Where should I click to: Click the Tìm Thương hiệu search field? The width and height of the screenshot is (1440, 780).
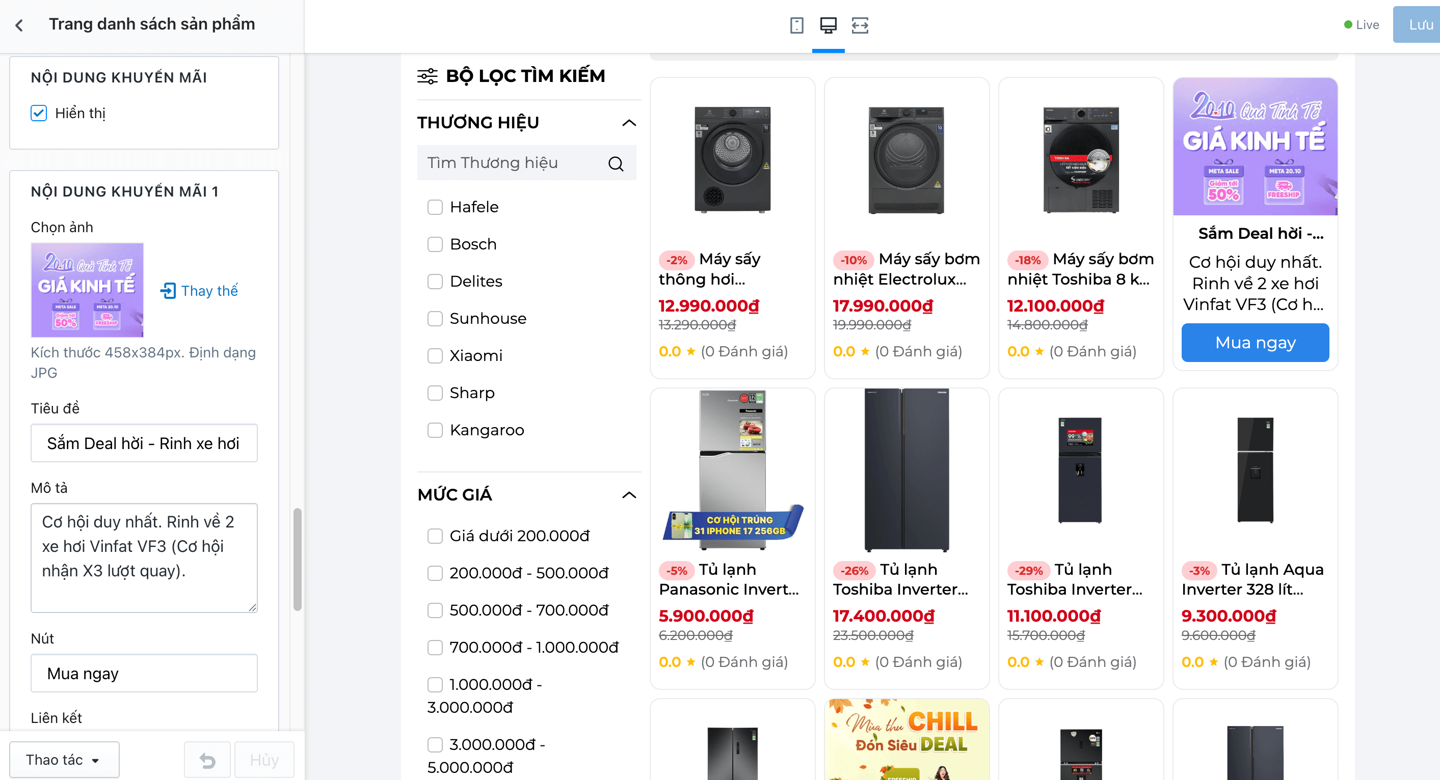[x=526, y=163]
